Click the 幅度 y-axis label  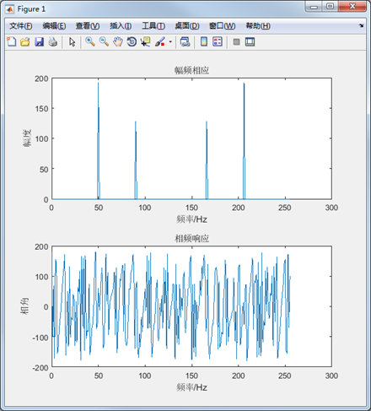point(27,138)
